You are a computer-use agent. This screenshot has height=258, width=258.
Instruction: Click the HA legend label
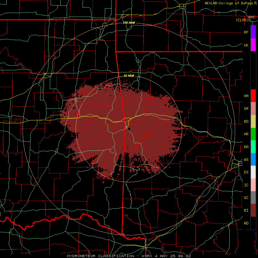tap(246, 96)
